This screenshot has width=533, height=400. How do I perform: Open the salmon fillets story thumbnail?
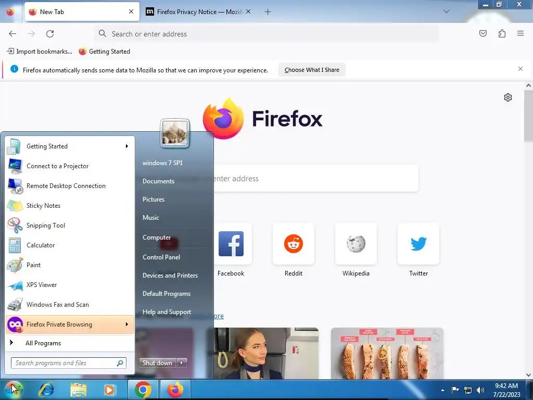[x=387, y=354]
